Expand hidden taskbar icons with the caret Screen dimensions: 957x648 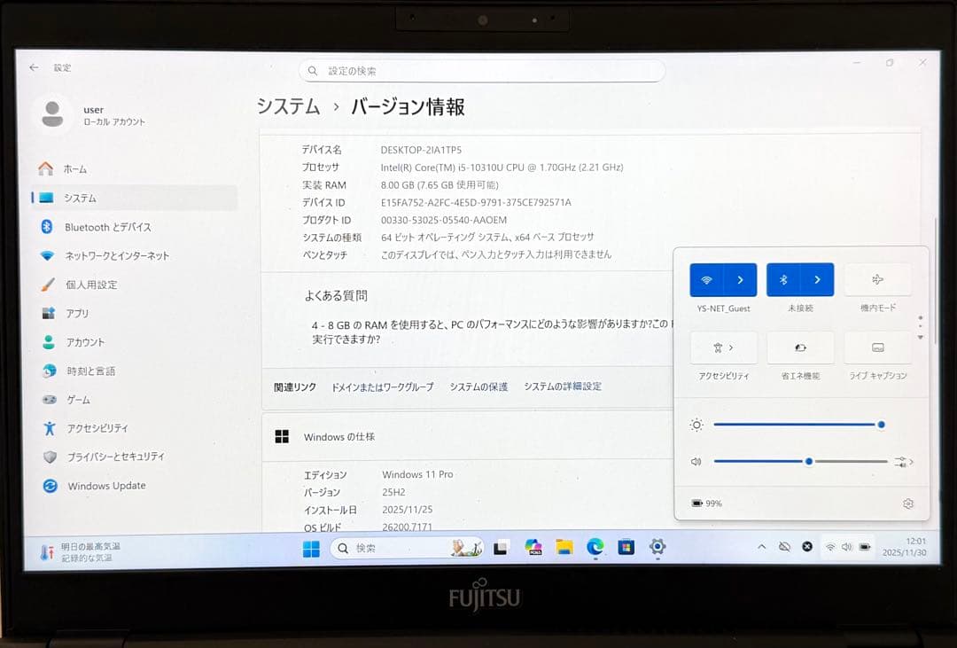coord(760,547)
